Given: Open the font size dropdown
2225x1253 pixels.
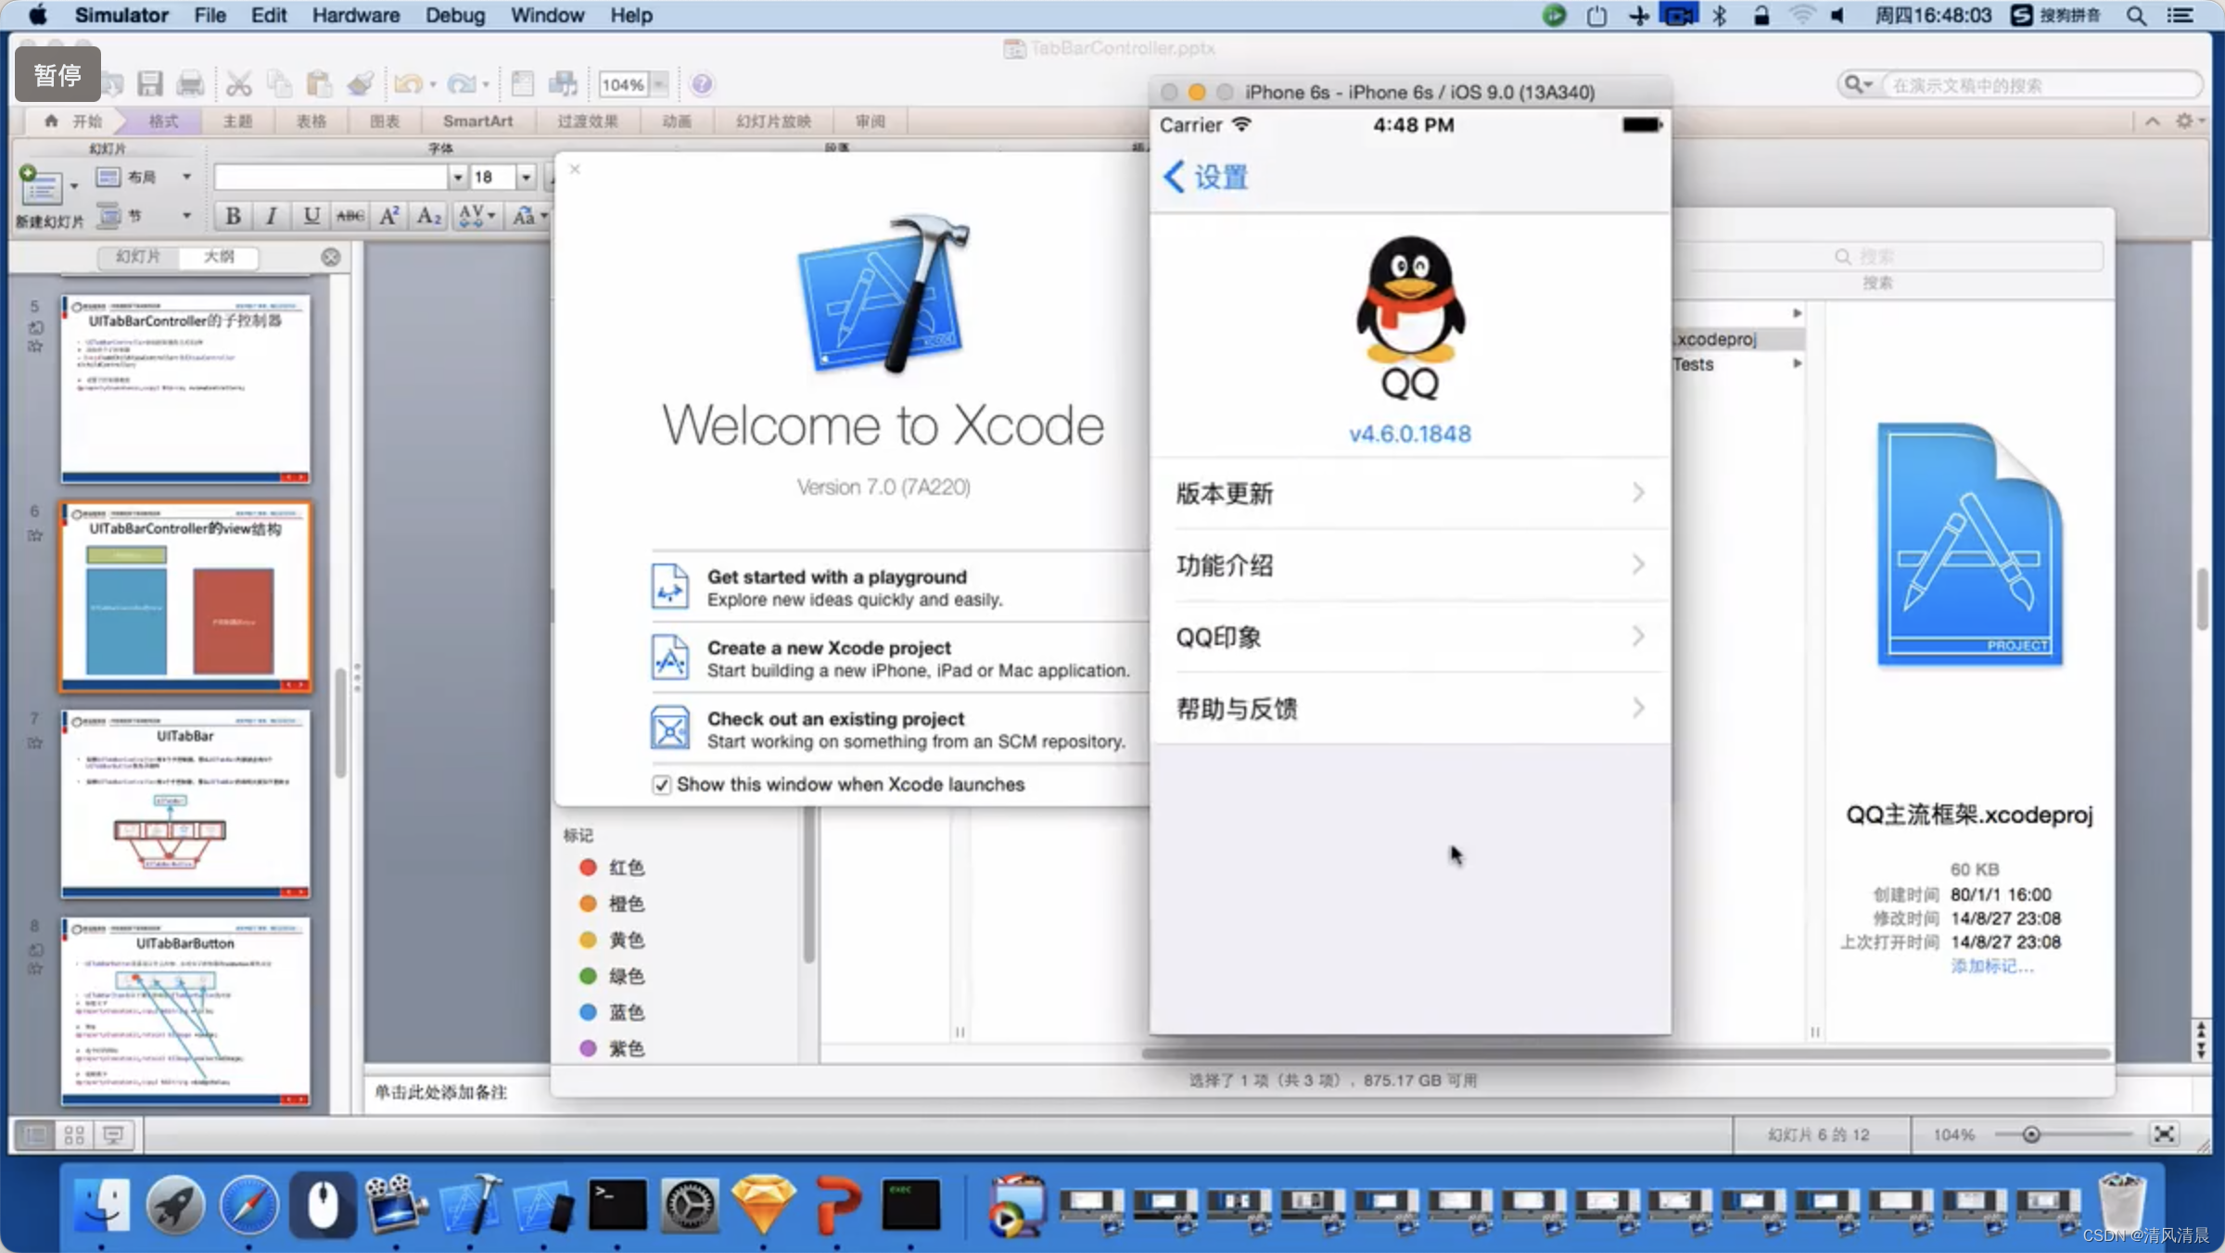Looking at the screenshot, I should [x=526, y=177].
